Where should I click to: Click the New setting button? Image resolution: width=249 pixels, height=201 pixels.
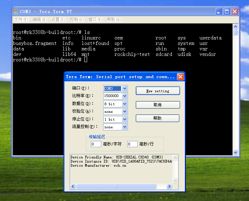pos(157,91)
